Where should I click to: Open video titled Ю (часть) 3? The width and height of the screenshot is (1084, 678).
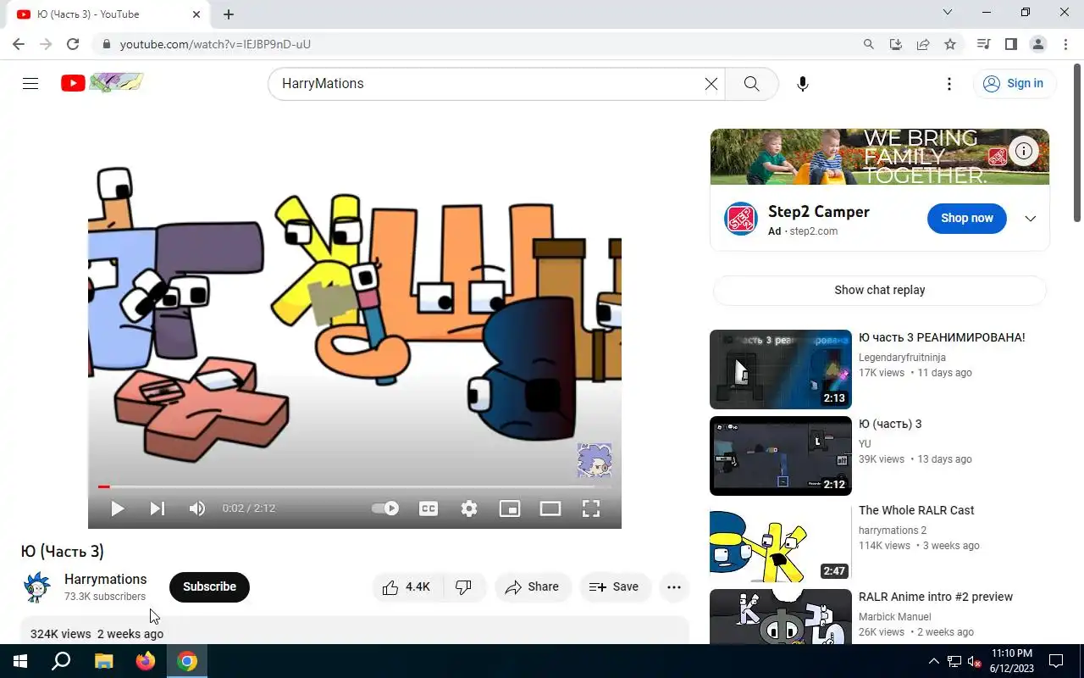pos(890,424)
